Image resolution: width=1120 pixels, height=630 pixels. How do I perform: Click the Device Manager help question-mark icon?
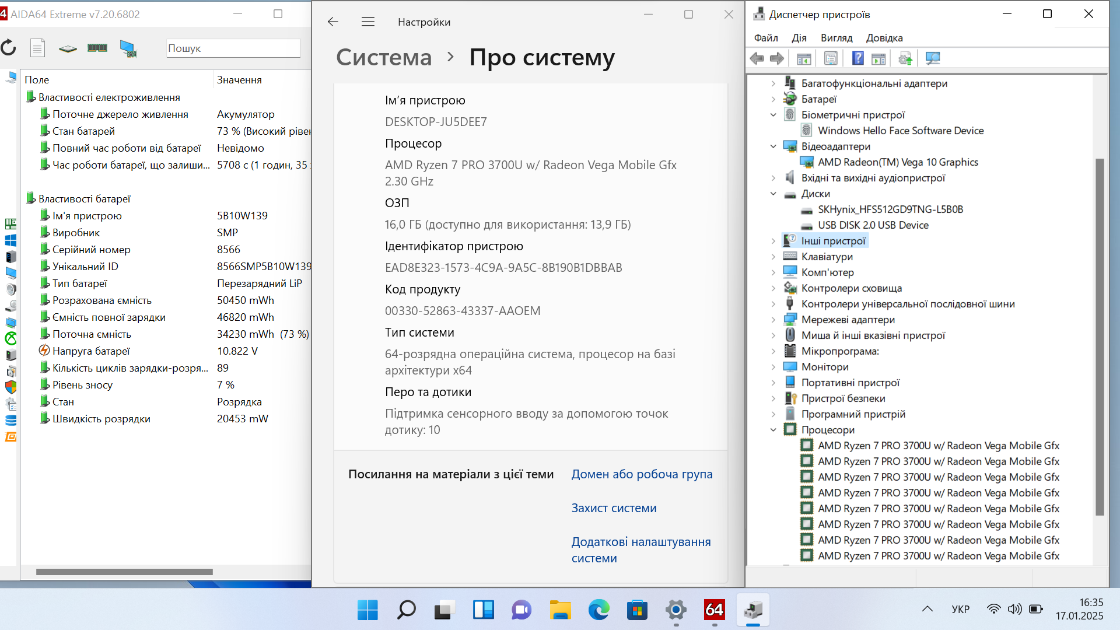(857, 58)
